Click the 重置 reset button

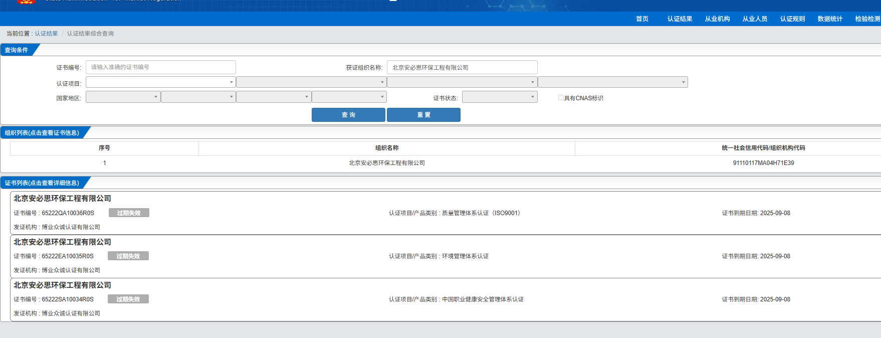pos(423,115)
